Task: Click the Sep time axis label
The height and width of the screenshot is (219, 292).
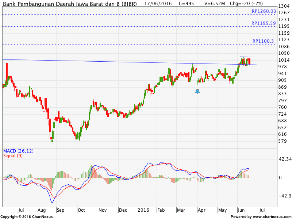Action: click(x=61, y=210)
